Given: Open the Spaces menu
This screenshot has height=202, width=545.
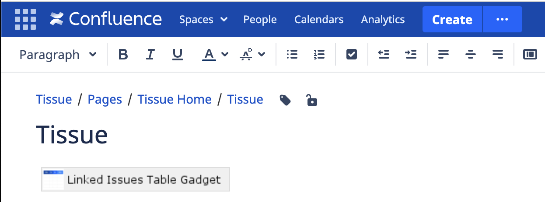Looking at the screenshot, I should tap(203, 19).
